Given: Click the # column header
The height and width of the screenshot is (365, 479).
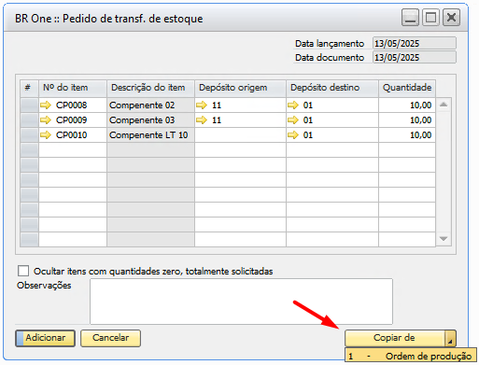Looking at the screenshot, I should pos(29,88).
